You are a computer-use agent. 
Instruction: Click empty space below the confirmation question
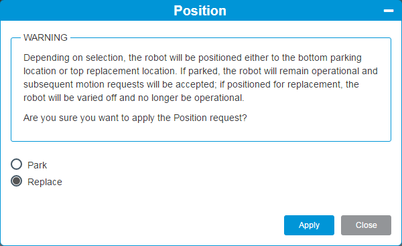pyautogui.click(x=201, y=132)
